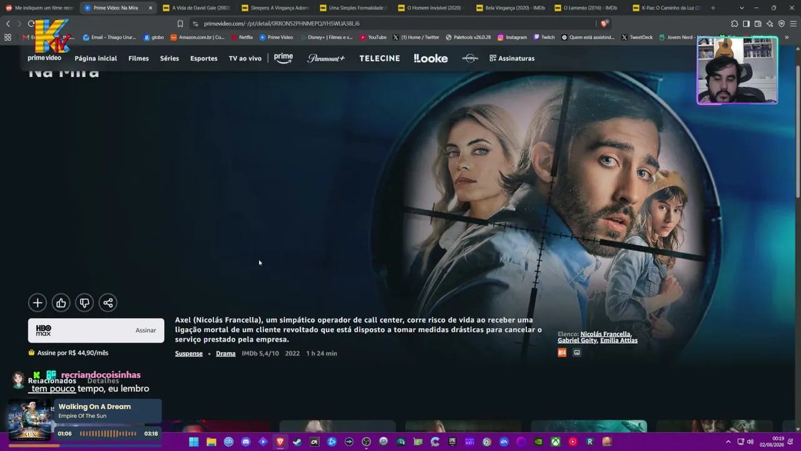Screen dimensions: 801x451
Task: Switch to 'K-Pac O Caminho da Luz' browser tab
Action: coord(665,8)
